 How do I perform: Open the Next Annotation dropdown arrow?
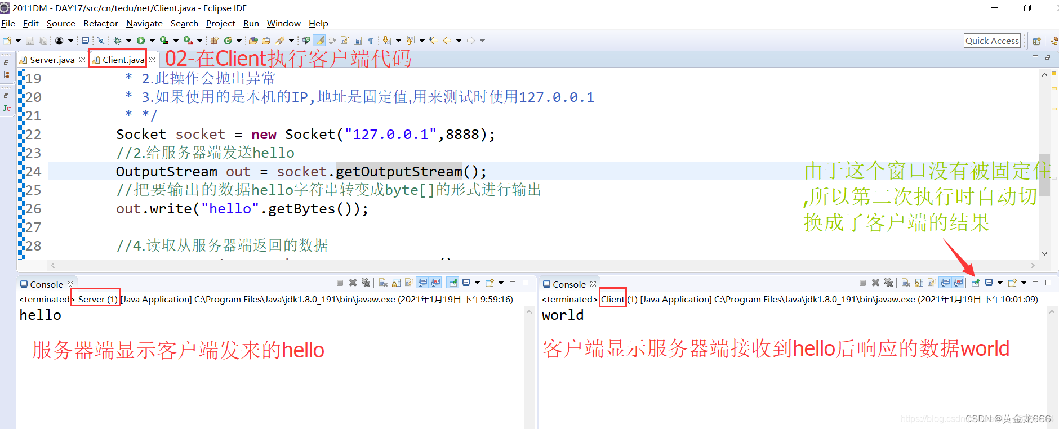(398, 41)
